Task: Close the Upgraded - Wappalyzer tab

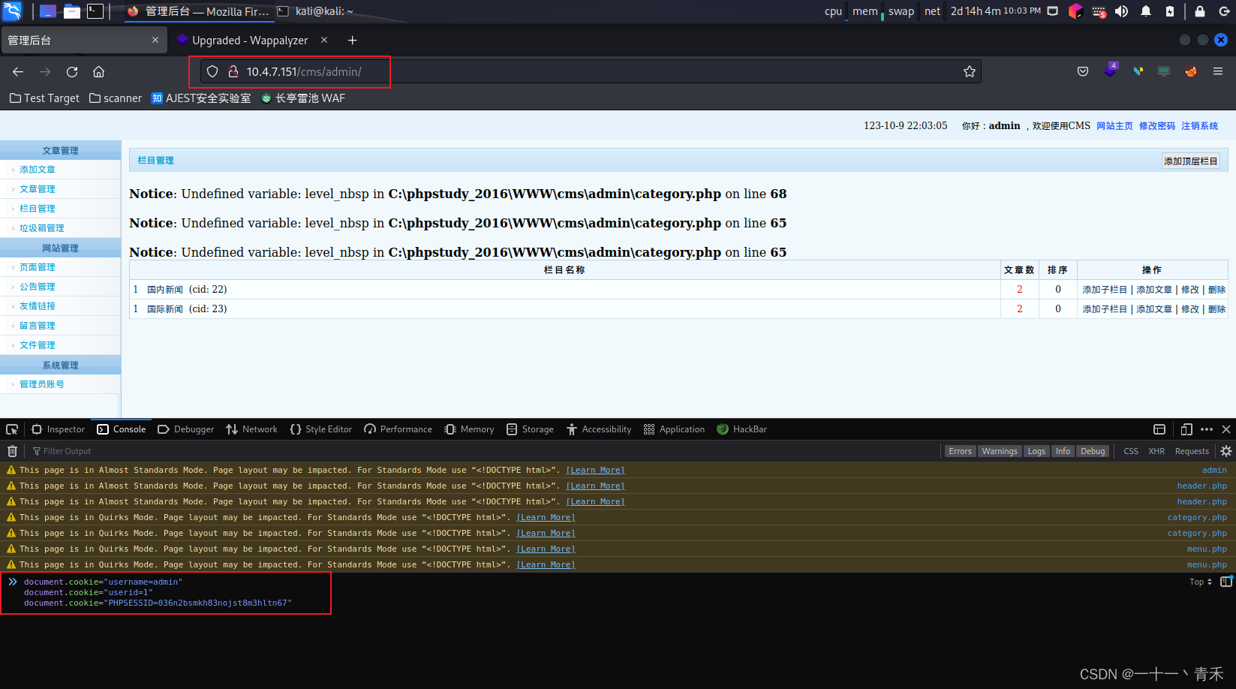Action: (324, 40)
